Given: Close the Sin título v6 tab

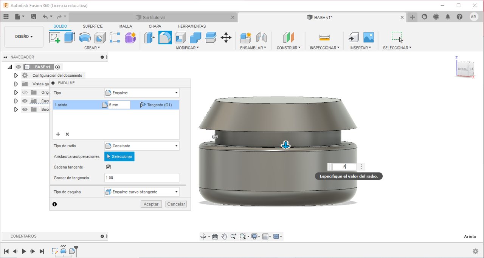Looking at the screenshot, I should 233,17.
